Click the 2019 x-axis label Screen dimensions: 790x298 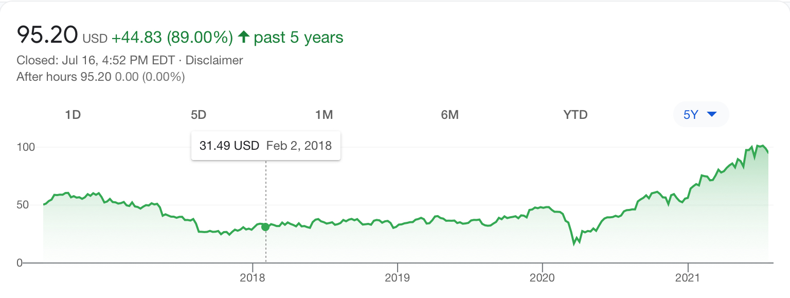pos(397,278)
